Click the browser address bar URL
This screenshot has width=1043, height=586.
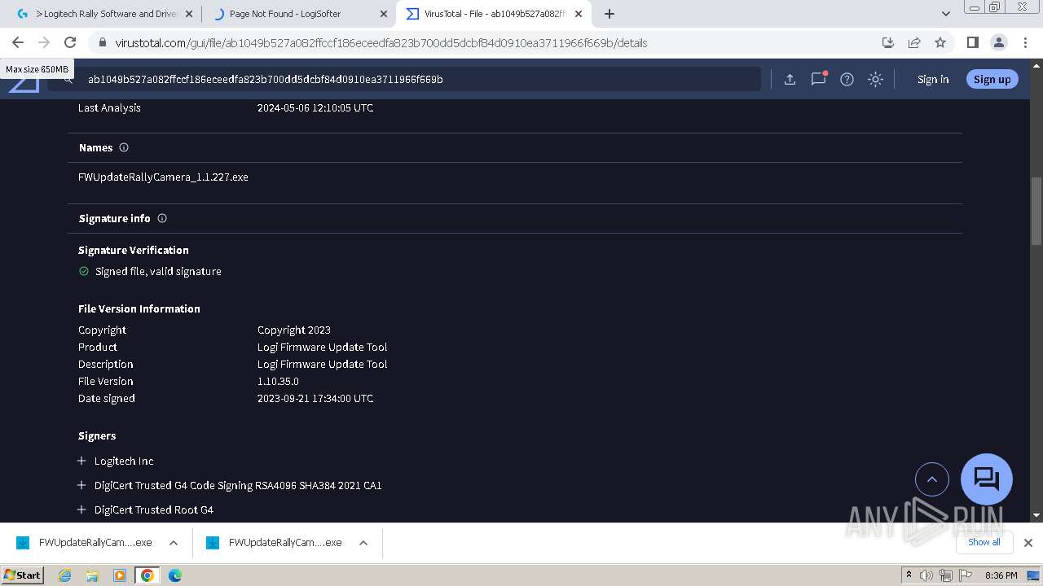pyautogui.click(x=381, y=43)
